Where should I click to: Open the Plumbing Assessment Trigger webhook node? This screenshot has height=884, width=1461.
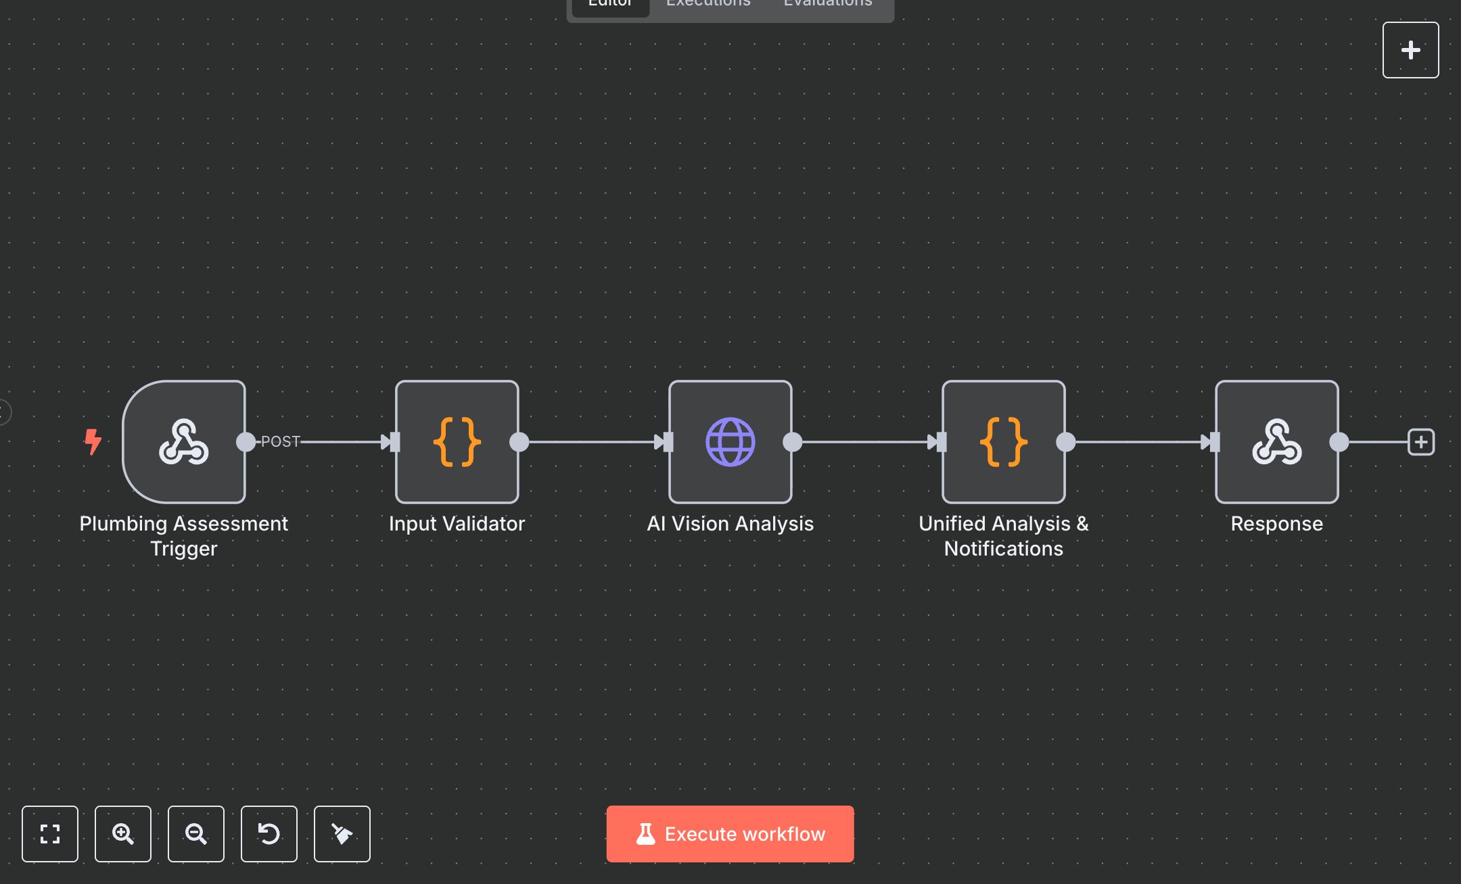click(x=184, y=442)
